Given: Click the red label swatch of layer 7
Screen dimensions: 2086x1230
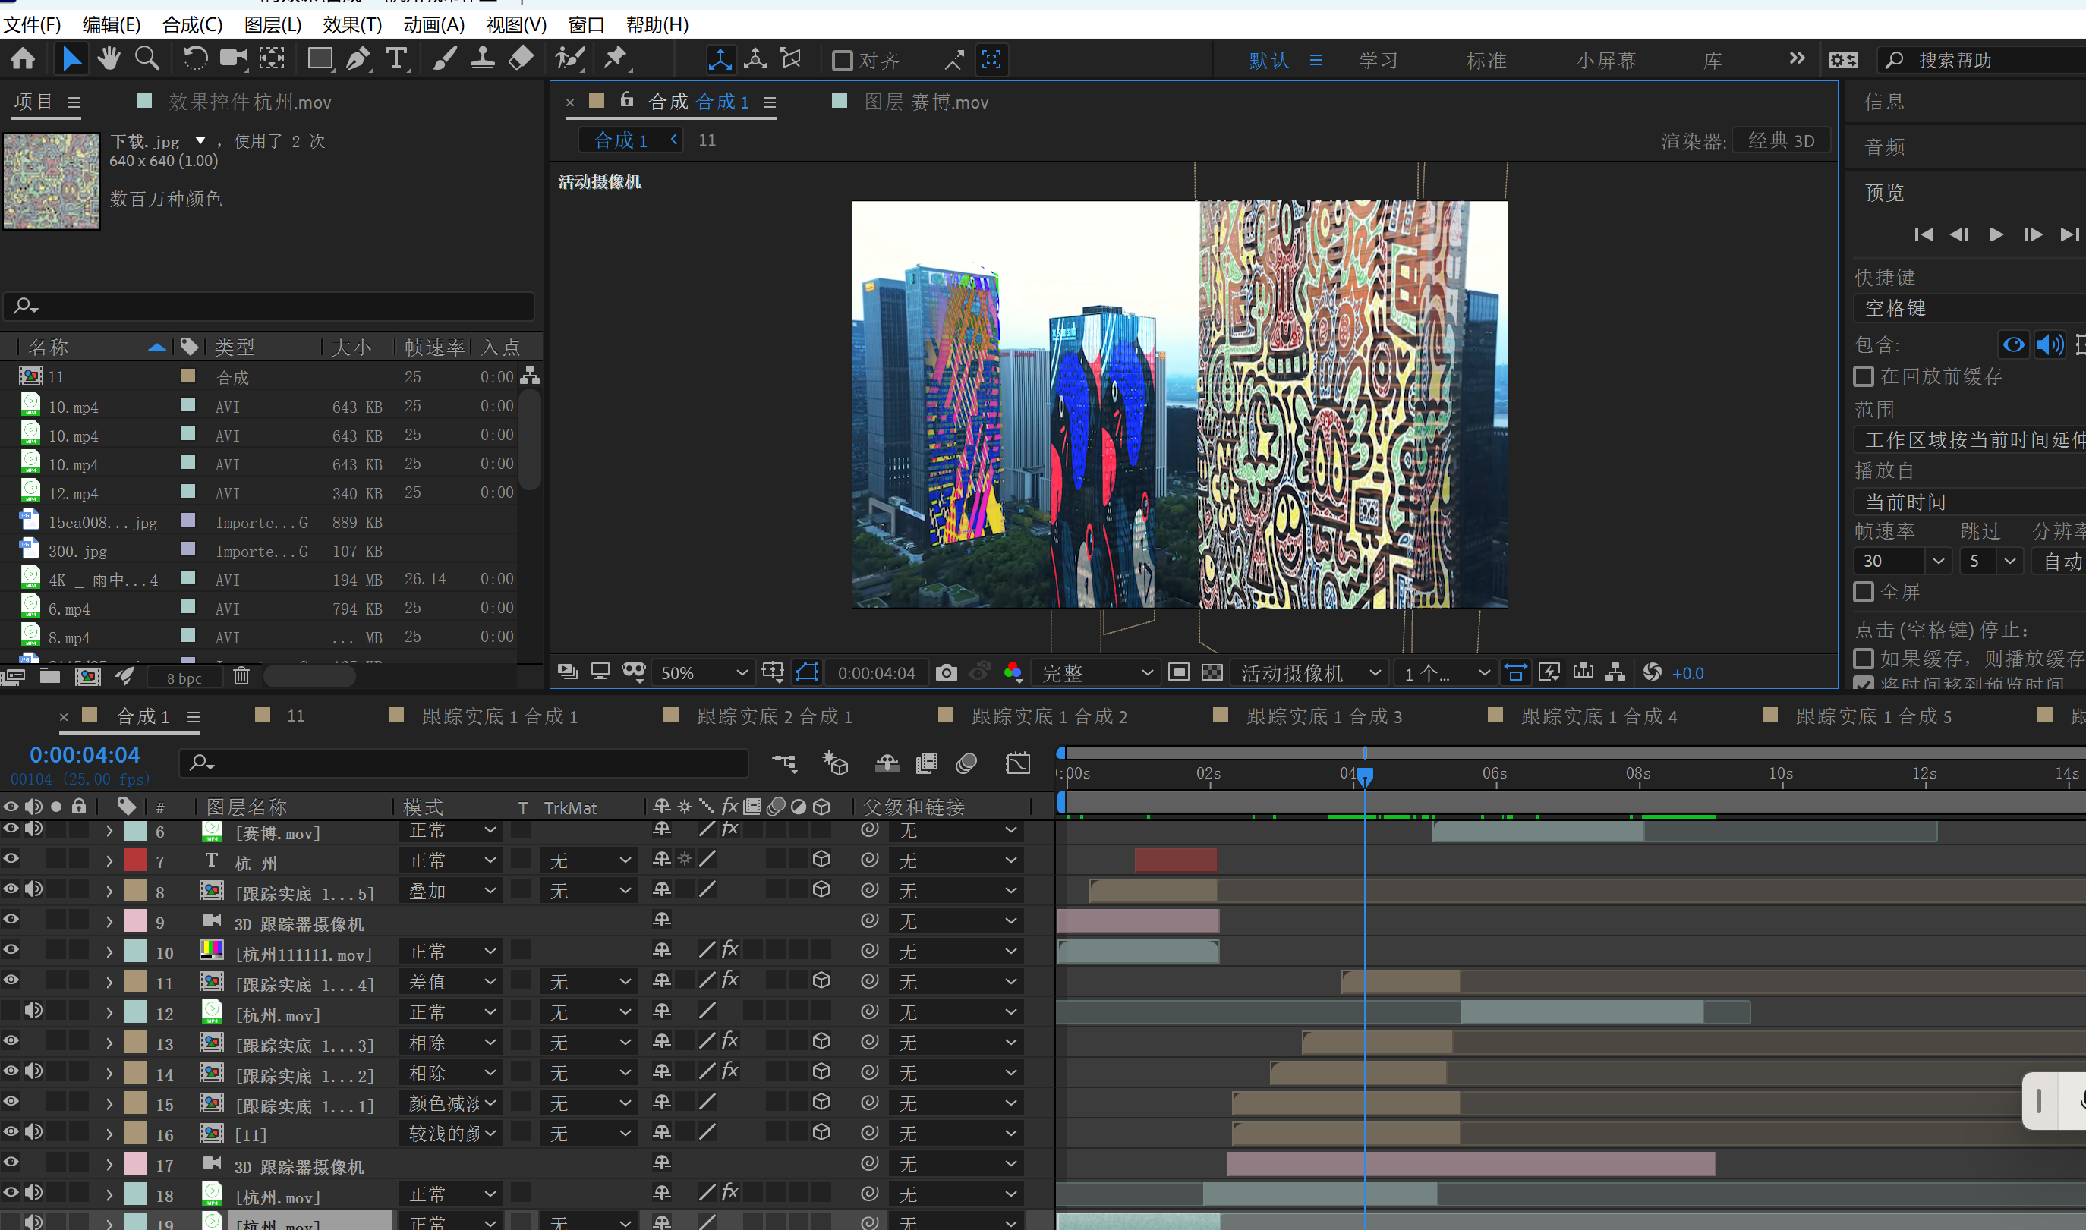Looking at the screenshot, I should click(x=135, y=860).
